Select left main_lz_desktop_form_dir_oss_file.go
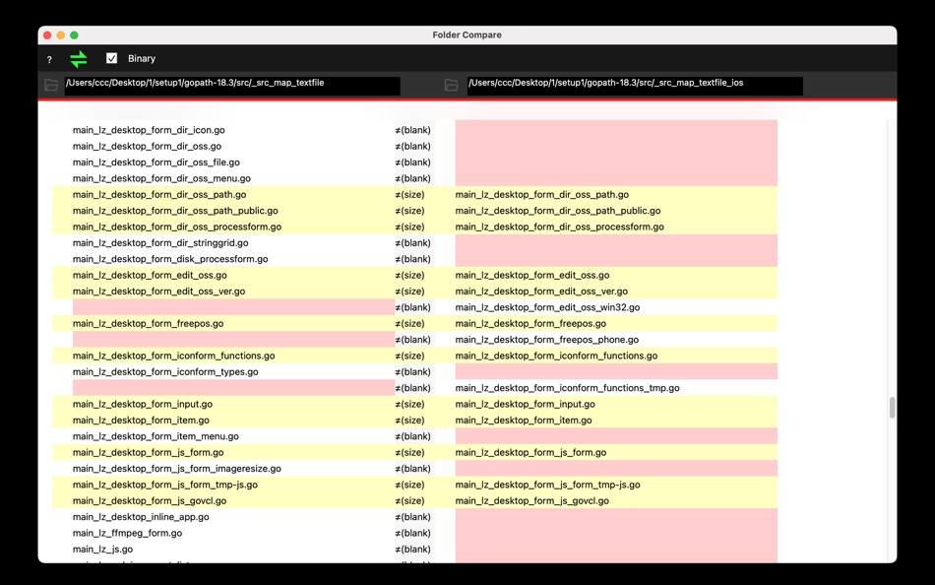Viewport: 935px width, 585px height. click(x=156, y=162)
